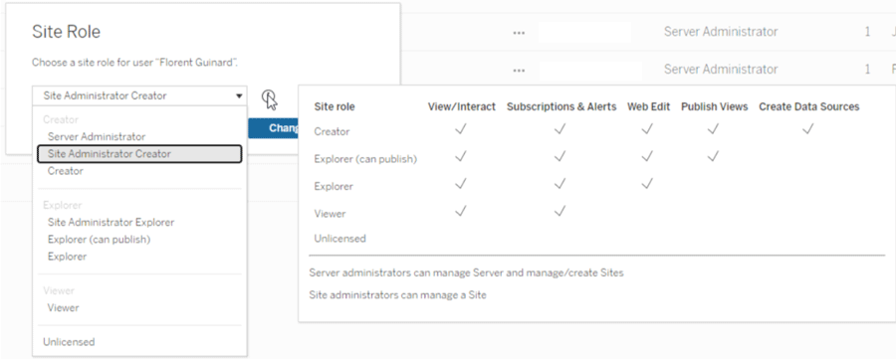The width and height of the screenshot is (896, 359).
Task: Select the Viewer role option
Action: click(63, 307)
